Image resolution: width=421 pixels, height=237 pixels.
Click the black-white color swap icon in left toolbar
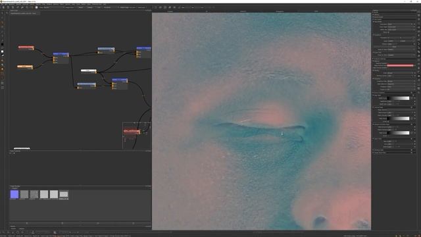[x=3, y=55]
